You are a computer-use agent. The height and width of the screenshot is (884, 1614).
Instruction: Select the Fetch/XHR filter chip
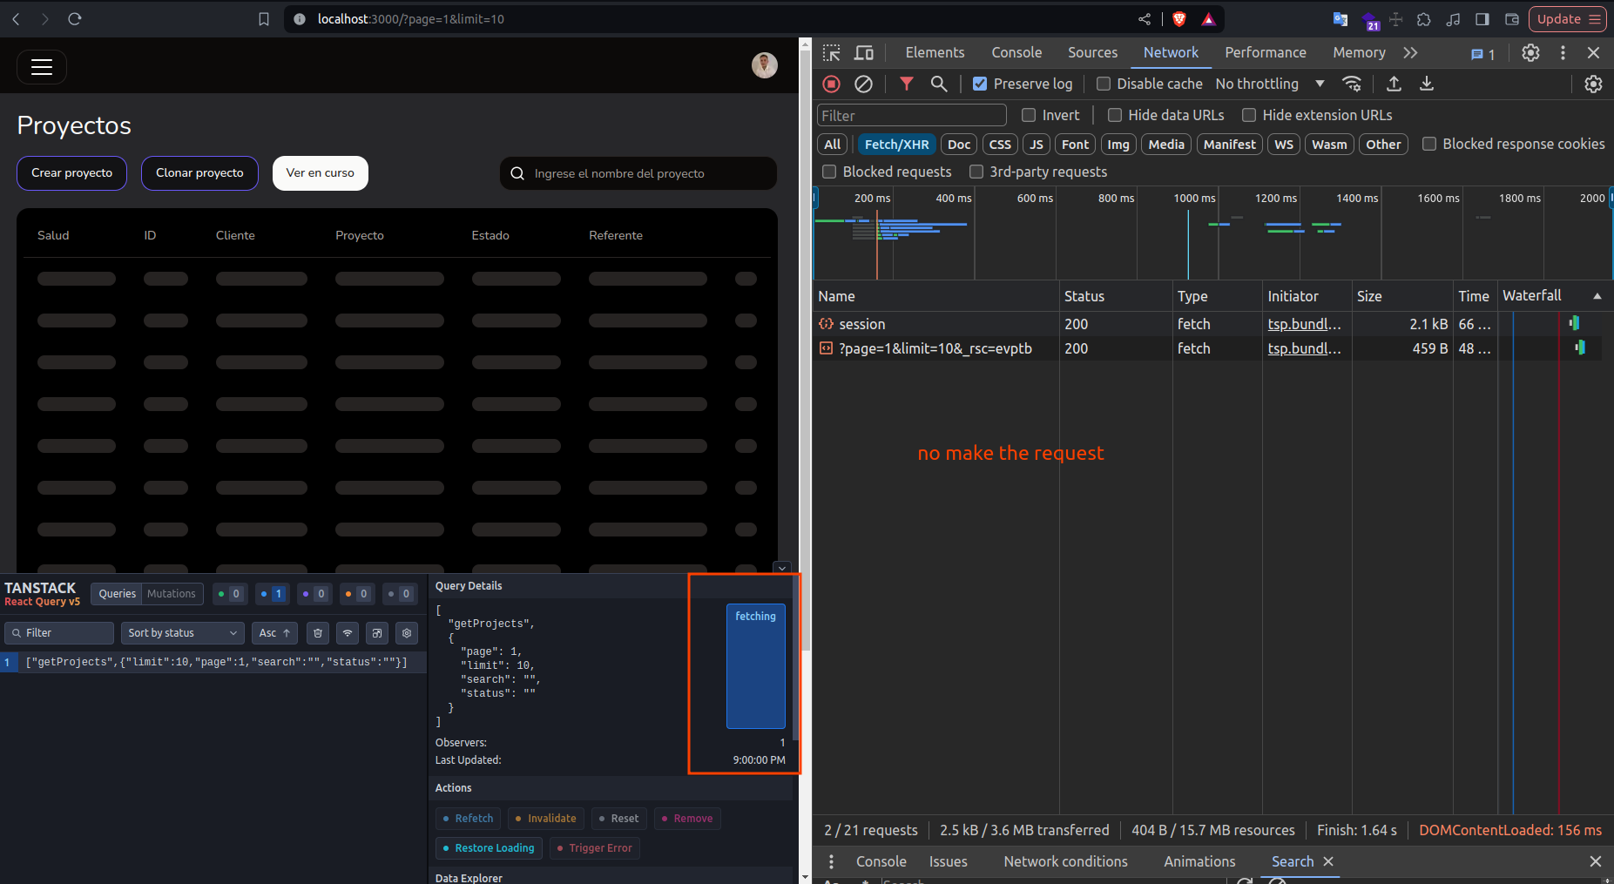click(896, 145)
